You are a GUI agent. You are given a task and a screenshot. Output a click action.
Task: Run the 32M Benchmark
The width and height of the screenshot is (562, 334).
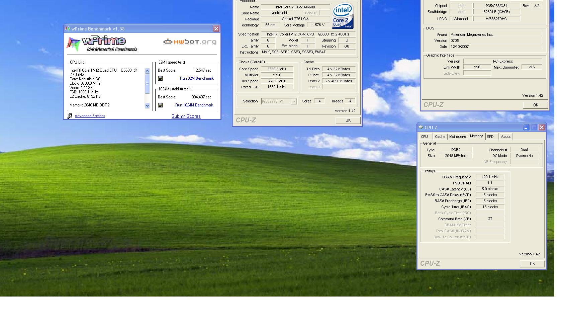[197, 78]
